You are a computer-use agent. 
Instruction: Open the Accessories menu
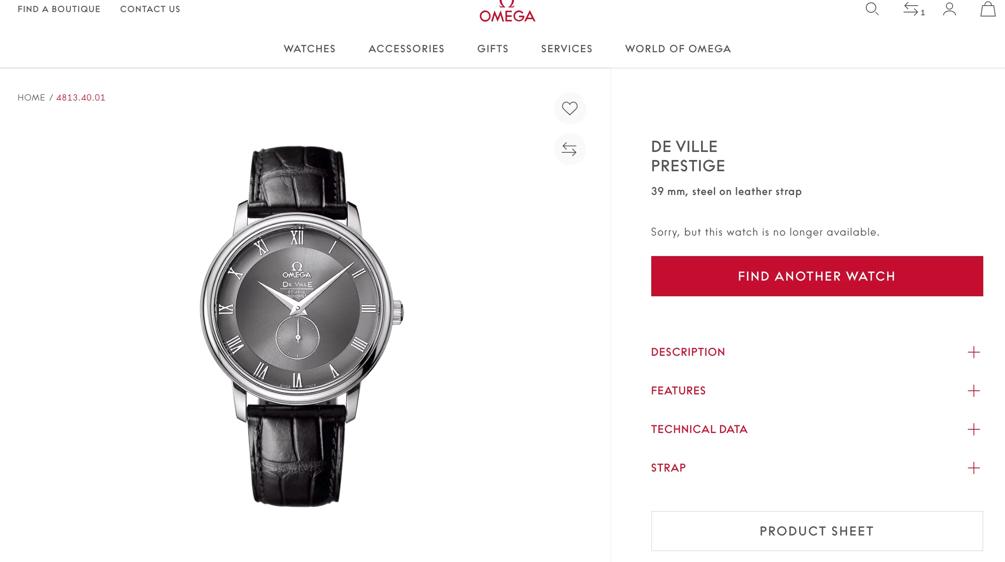pyautogui.click(x=406, y=49)
